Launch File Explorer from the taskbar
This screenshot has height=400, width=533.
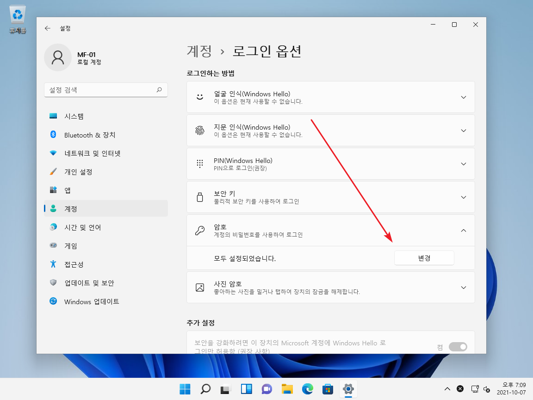click(287, 389)
